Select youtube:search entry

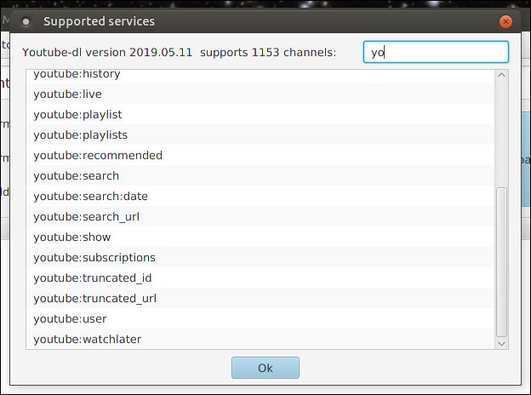tap(76, 175)
